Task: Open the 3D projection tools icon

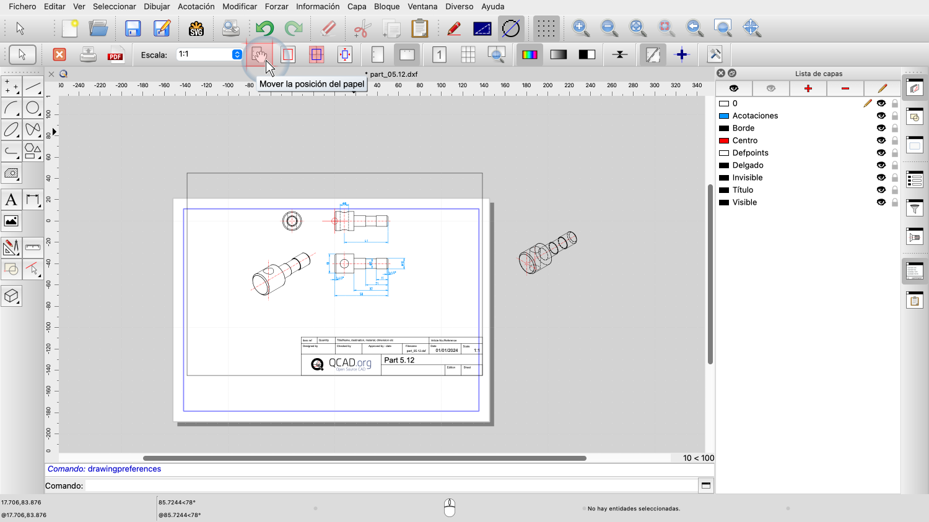Action: (x=11, y=296)
